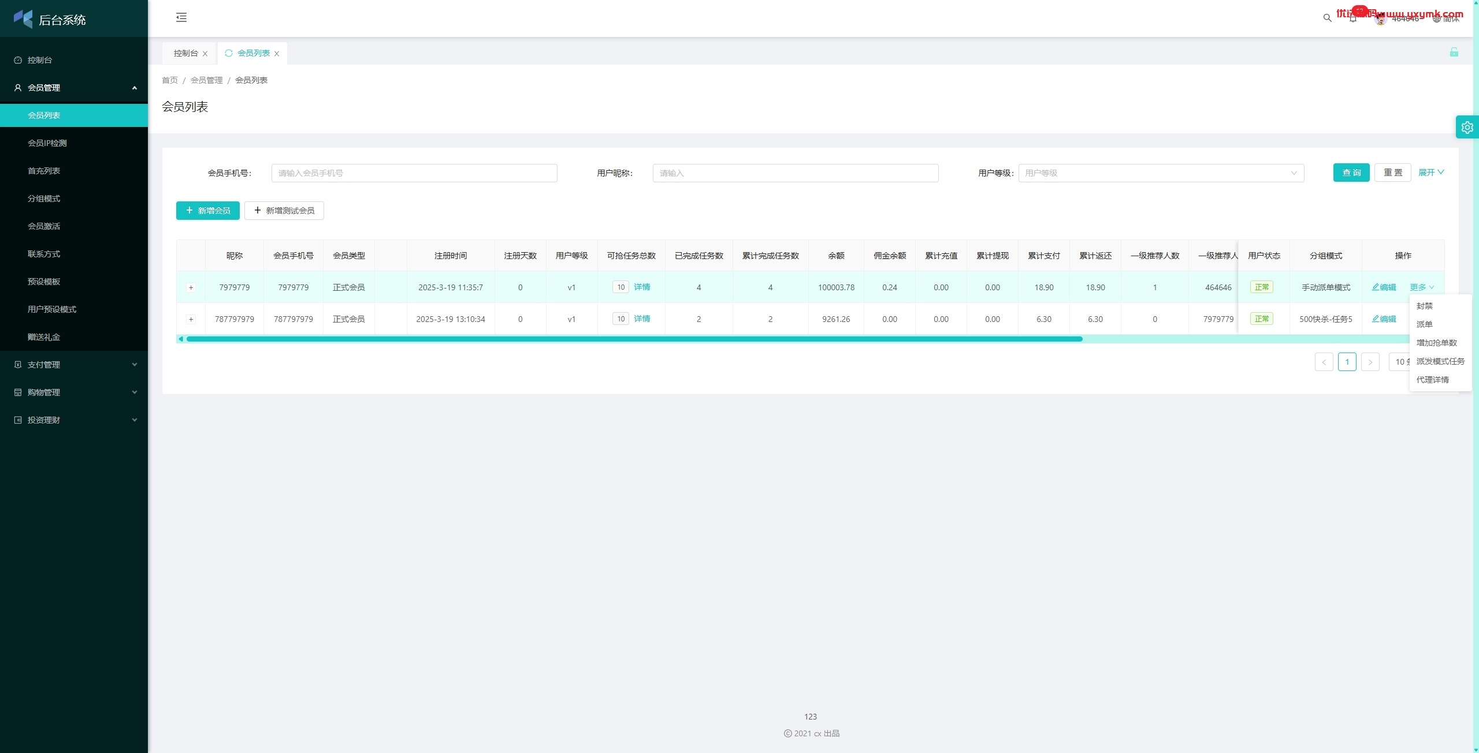1479x753 pixels.
Task: Open 详情 for member 7979779
Action: (642, 287)
